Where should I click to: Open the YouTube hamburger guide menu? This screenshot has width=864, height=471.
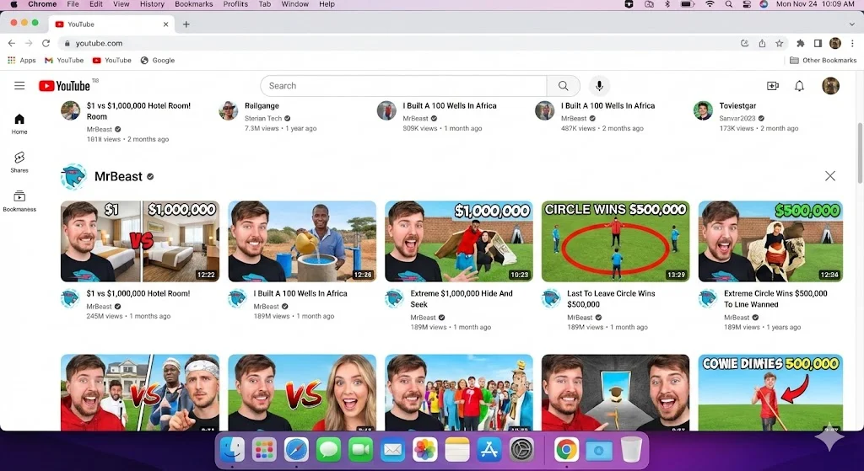point(19,86)
